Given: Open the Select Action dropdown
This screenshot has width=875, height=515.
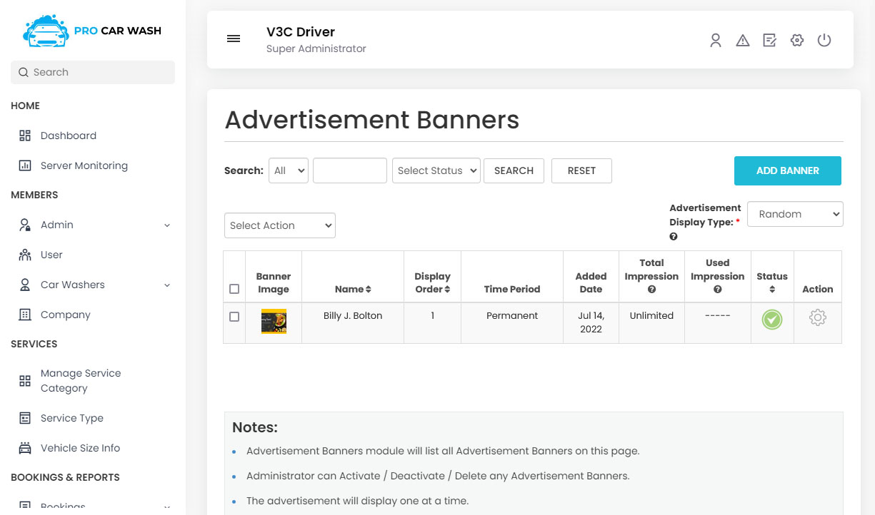Looking at the screenshot, I should 280,225.
